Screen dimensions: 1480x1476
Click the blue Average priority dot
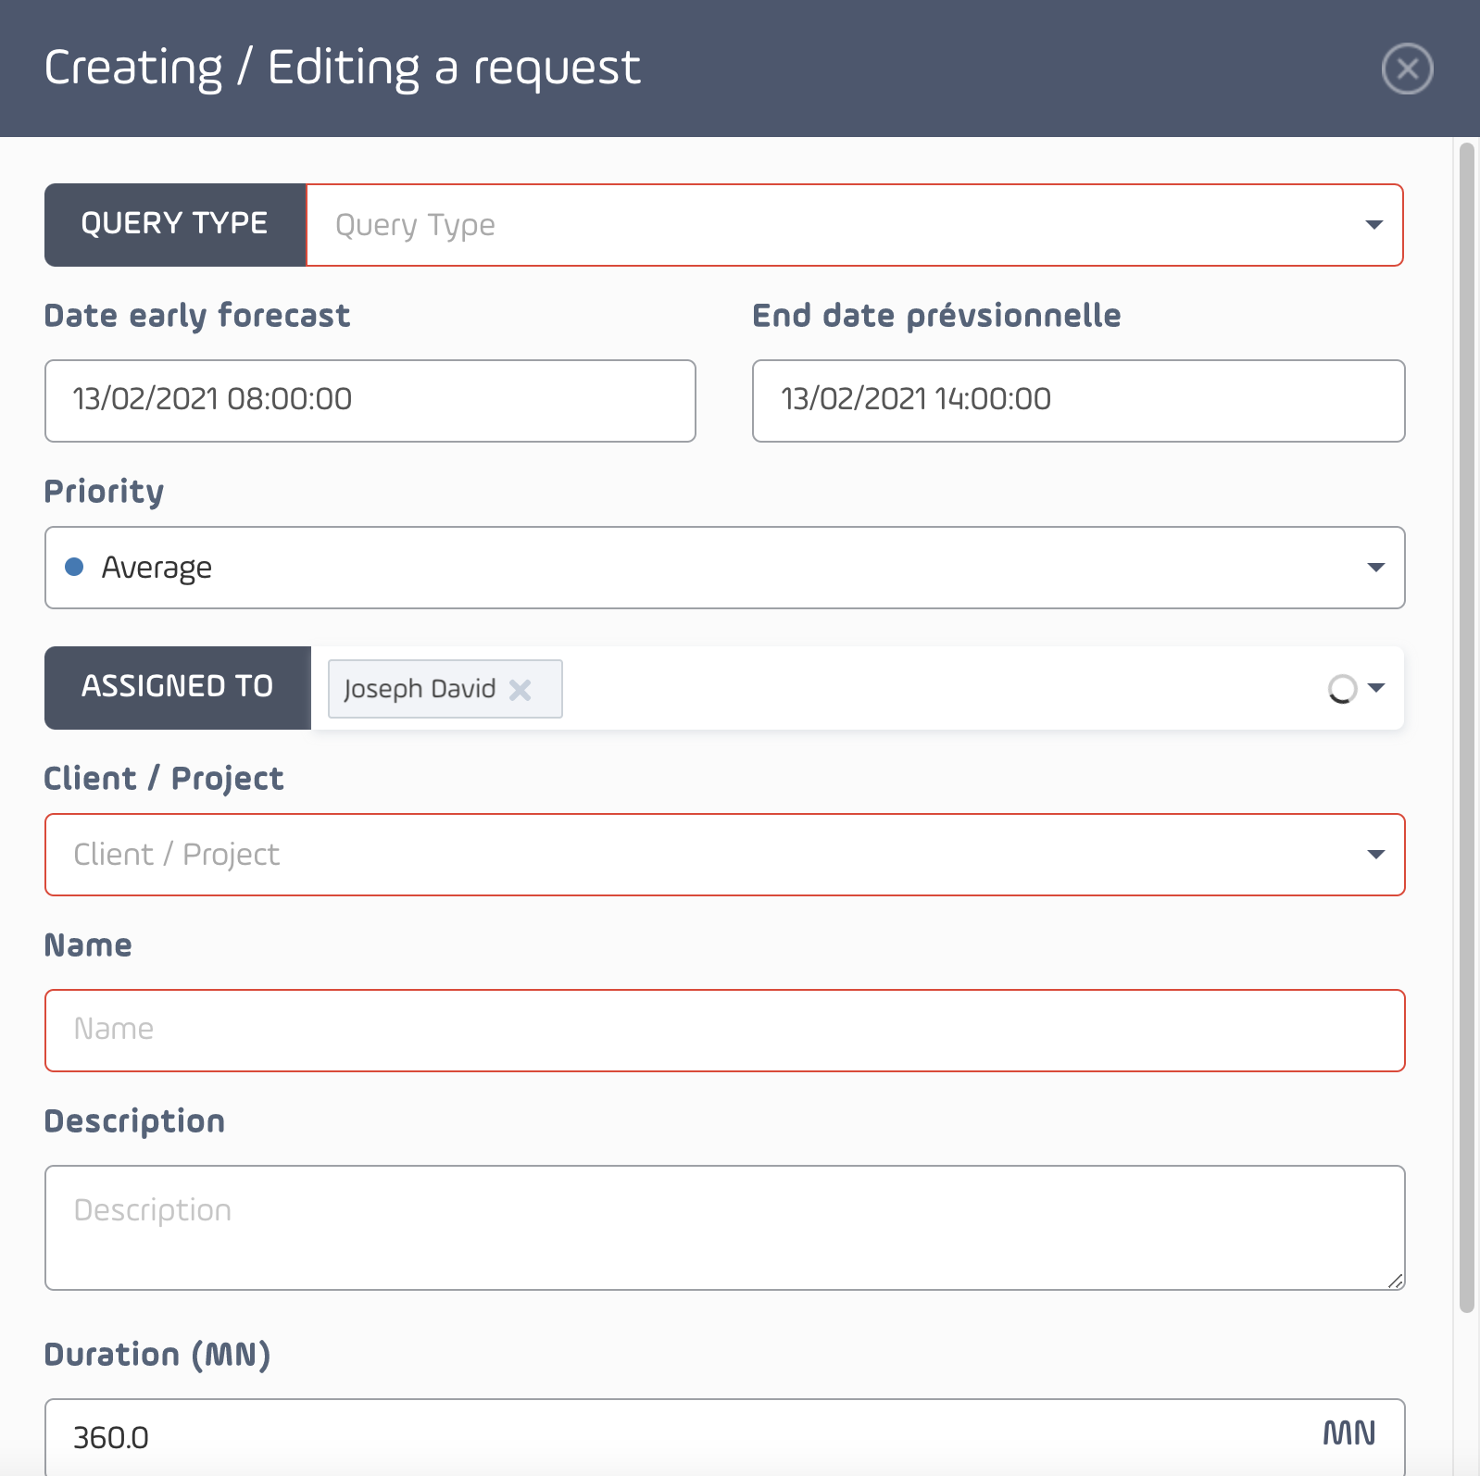click(74, 567)
